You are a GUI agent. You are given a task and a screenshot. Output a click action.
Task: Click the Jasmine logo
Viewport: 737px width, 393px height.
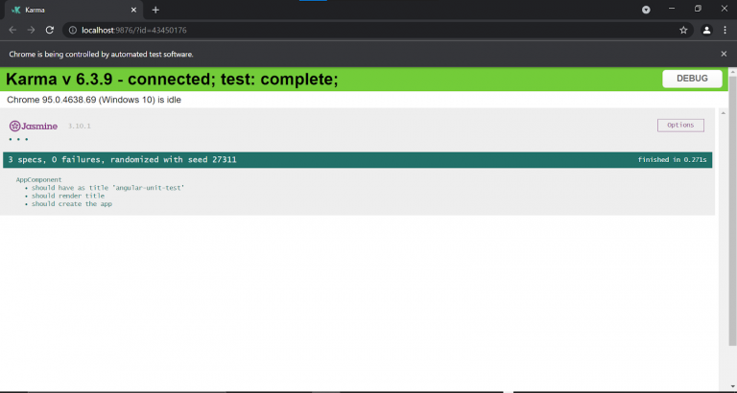coord(34,126)
